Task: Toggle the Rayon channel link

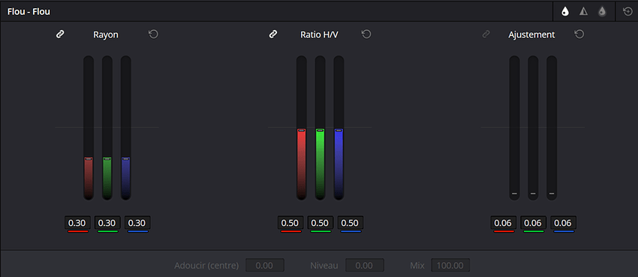Action: pyautogui.click(x=60, y=35)
